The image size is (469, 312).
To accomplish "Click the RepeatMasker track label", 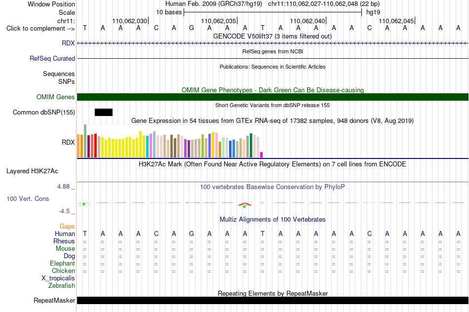I will (54, 300).
